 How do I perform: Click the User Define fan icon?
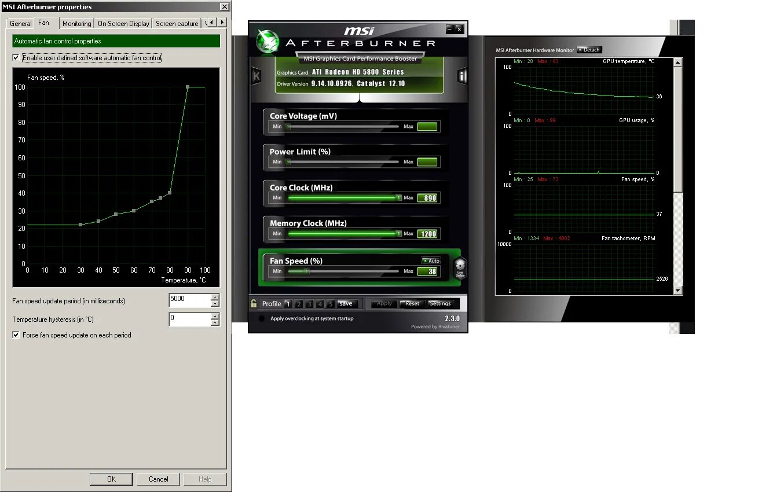pos(460,268)
